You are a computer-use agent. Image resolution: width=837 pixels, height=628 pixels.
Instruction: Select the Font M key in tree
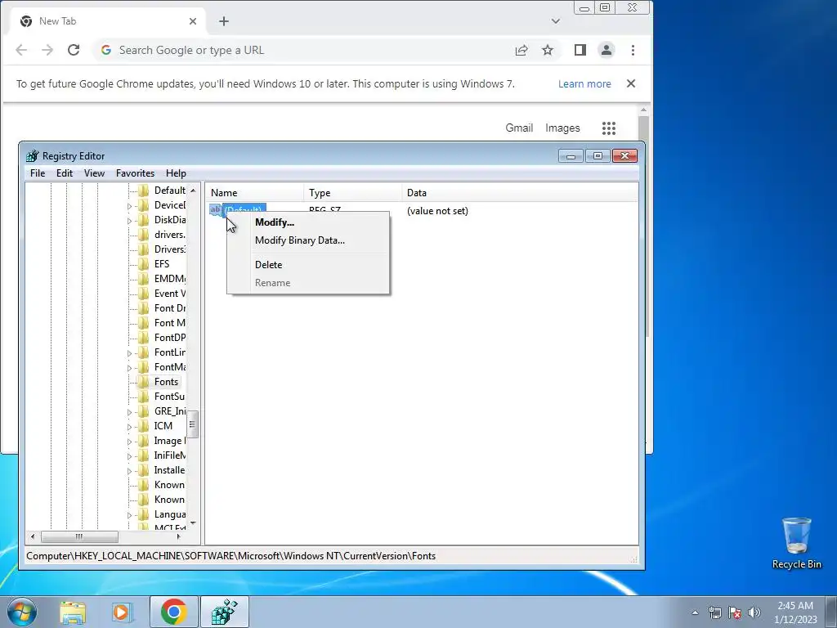click(x=170, y=322)
